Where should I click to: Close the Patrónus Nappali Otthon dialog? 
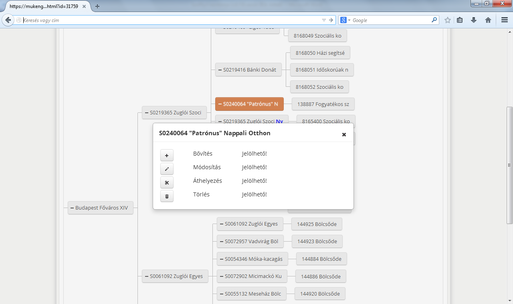344,134
